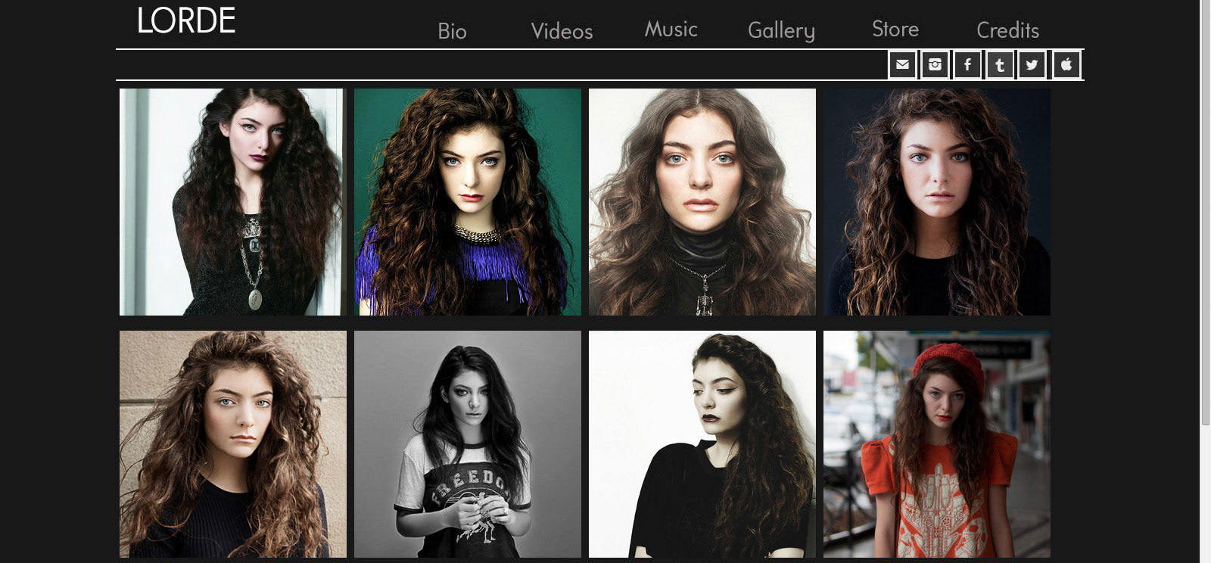Click the Apple iTunes icon
This screenshot has height=563, width=1211.
pos(1066,65)
